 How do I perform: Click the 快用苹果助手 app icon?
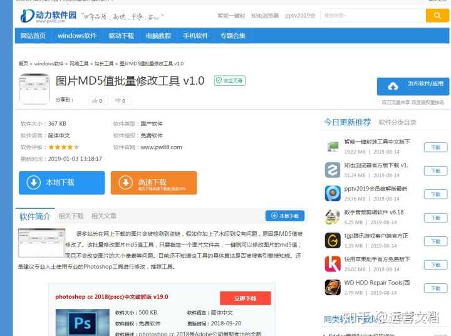[333, 264]
